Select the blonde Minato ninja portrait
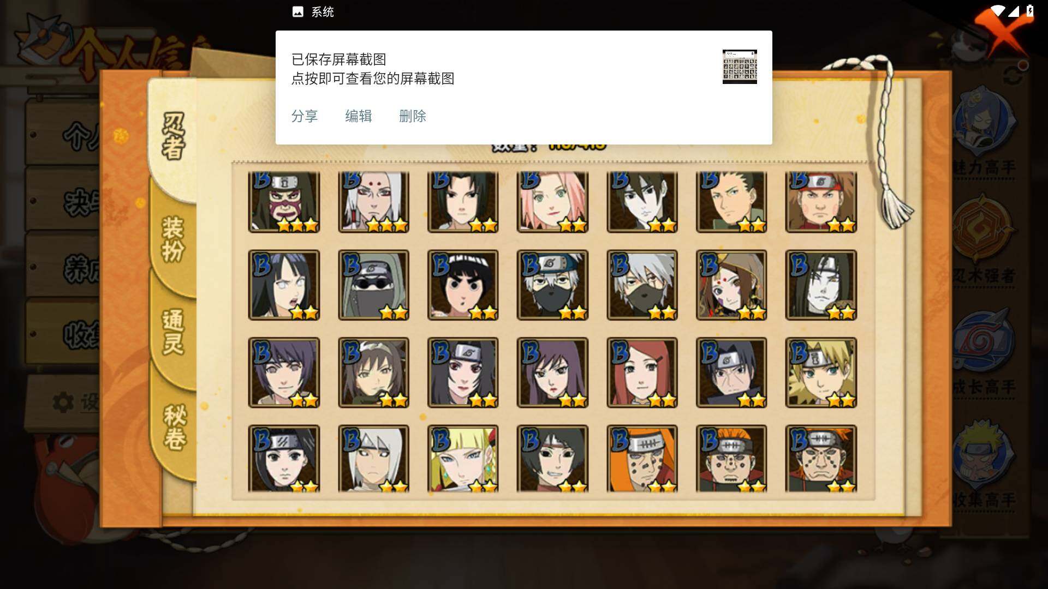Viewport: 1048px width, 589px height. coord(821,372)
